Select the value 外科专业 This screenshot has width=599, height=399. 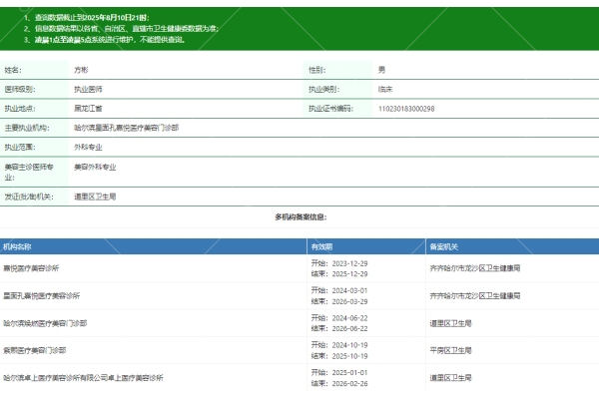[x=88, y=147]
